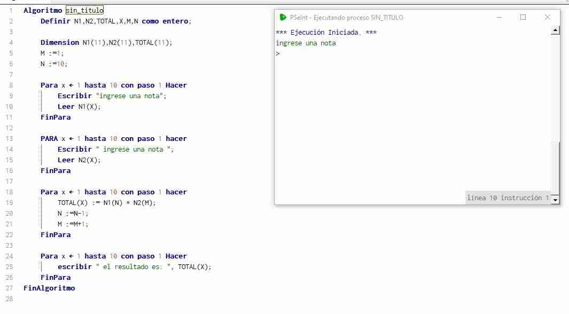Click the 'Algoritmo' keyword on line 1
This screenshot has height=314, width=569.
[43, 11]
